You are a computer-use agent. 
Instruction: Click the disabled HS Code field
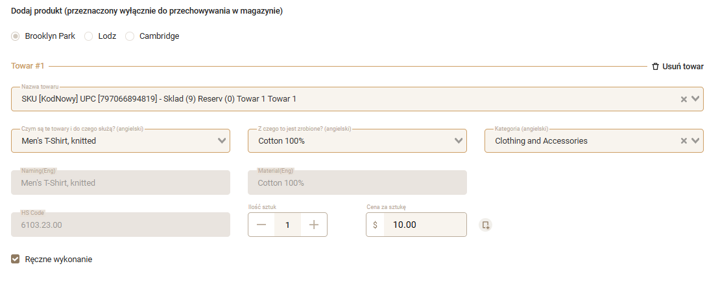click(x=121, y=225)
